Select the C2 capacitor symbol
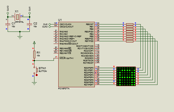 click(x=29, y=24)
